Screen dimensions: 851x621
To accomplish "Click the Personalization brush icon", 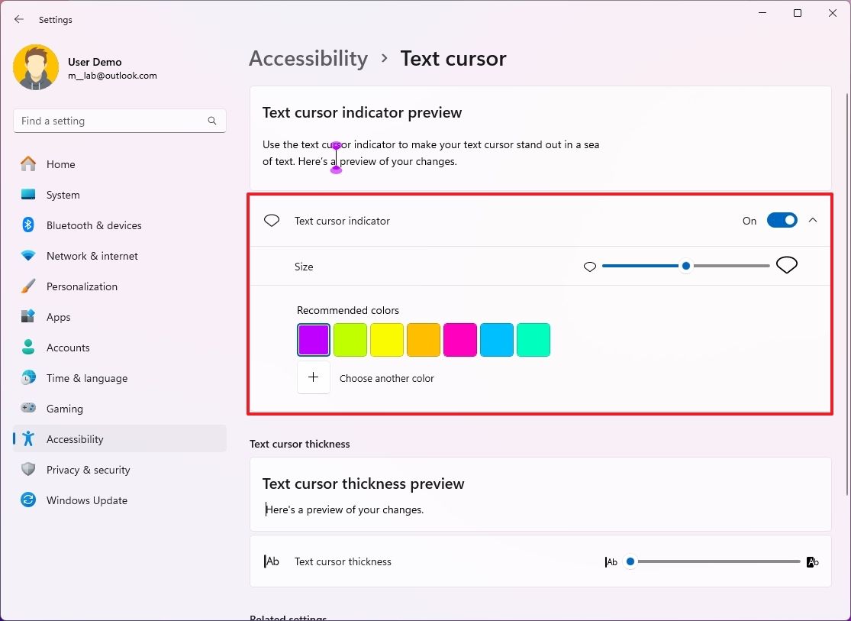I will (x=27, y=286).
